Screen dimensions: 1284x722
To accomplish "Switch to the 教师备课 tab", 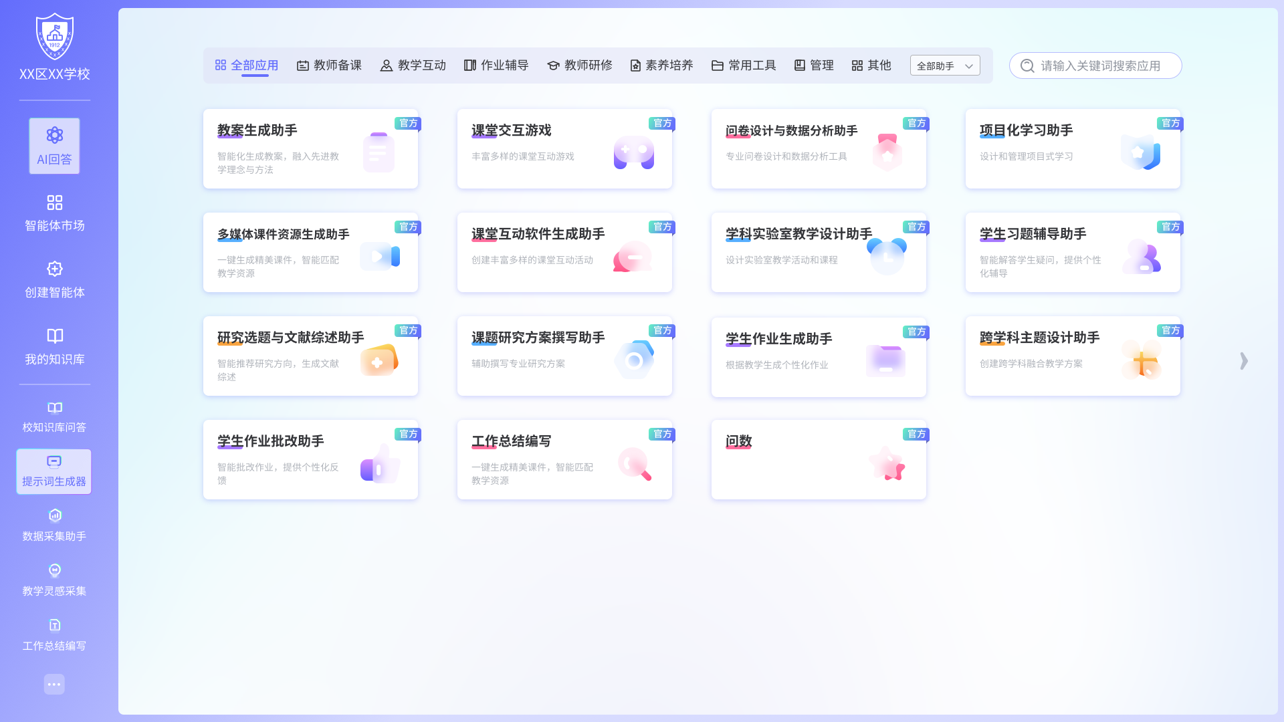I will [x=329, y=66].
